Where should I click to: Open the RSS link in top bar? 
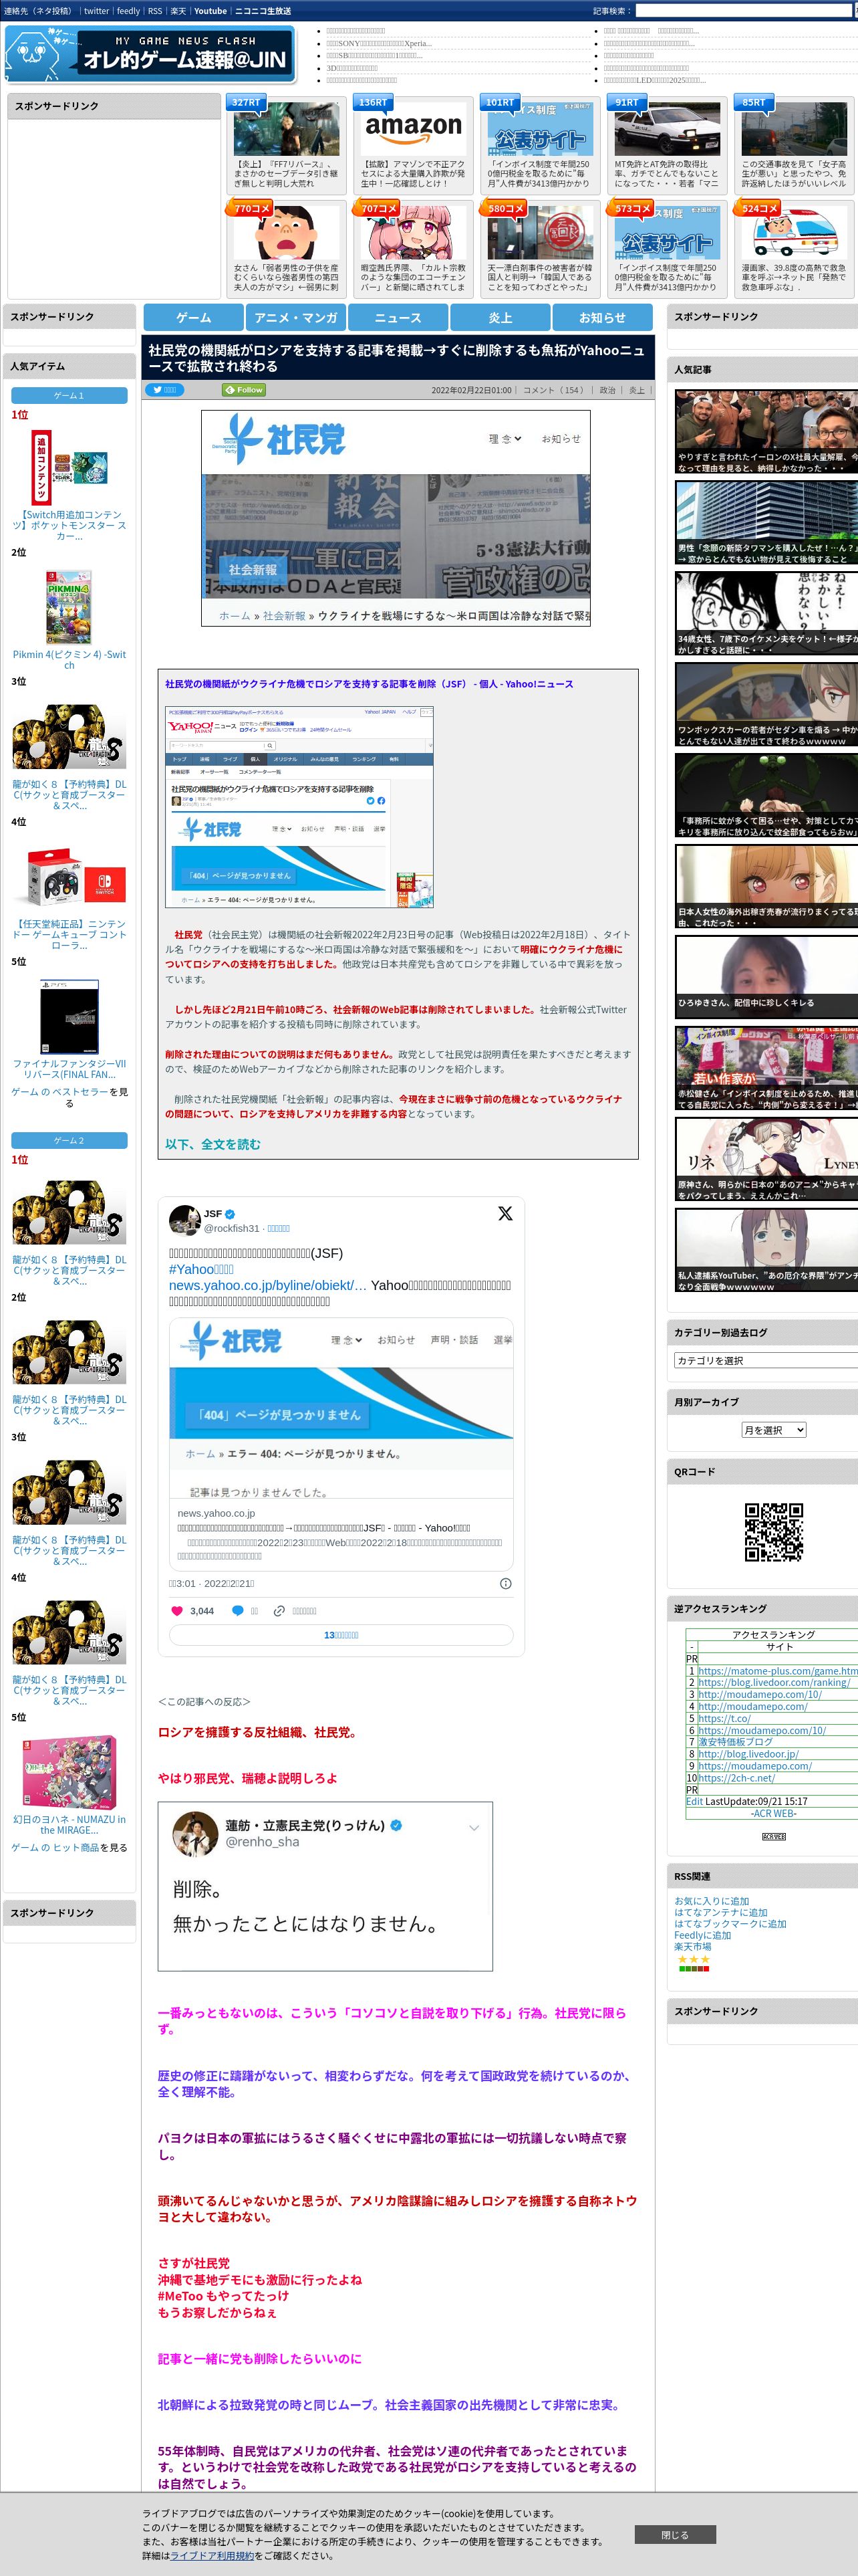pos(155,11)
